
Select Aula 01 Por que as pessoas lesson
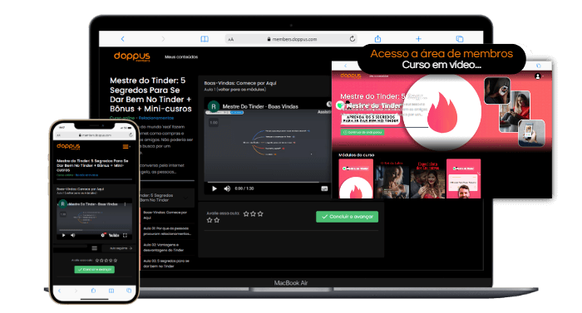coord(166,231)
